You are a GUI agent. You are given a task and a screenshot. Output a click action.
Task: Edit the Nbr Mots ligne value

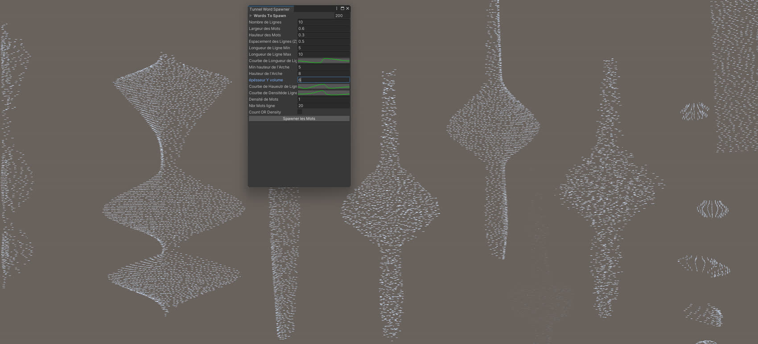coord(324,106)
